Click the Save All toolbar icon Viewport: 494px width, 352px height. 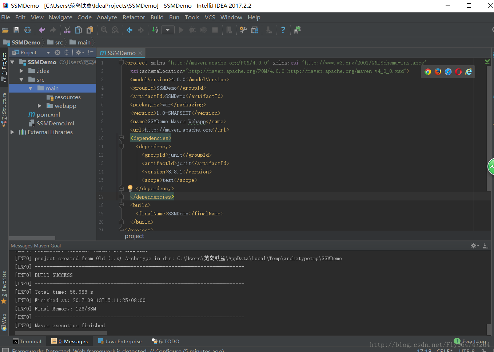(x=16, y=30)
